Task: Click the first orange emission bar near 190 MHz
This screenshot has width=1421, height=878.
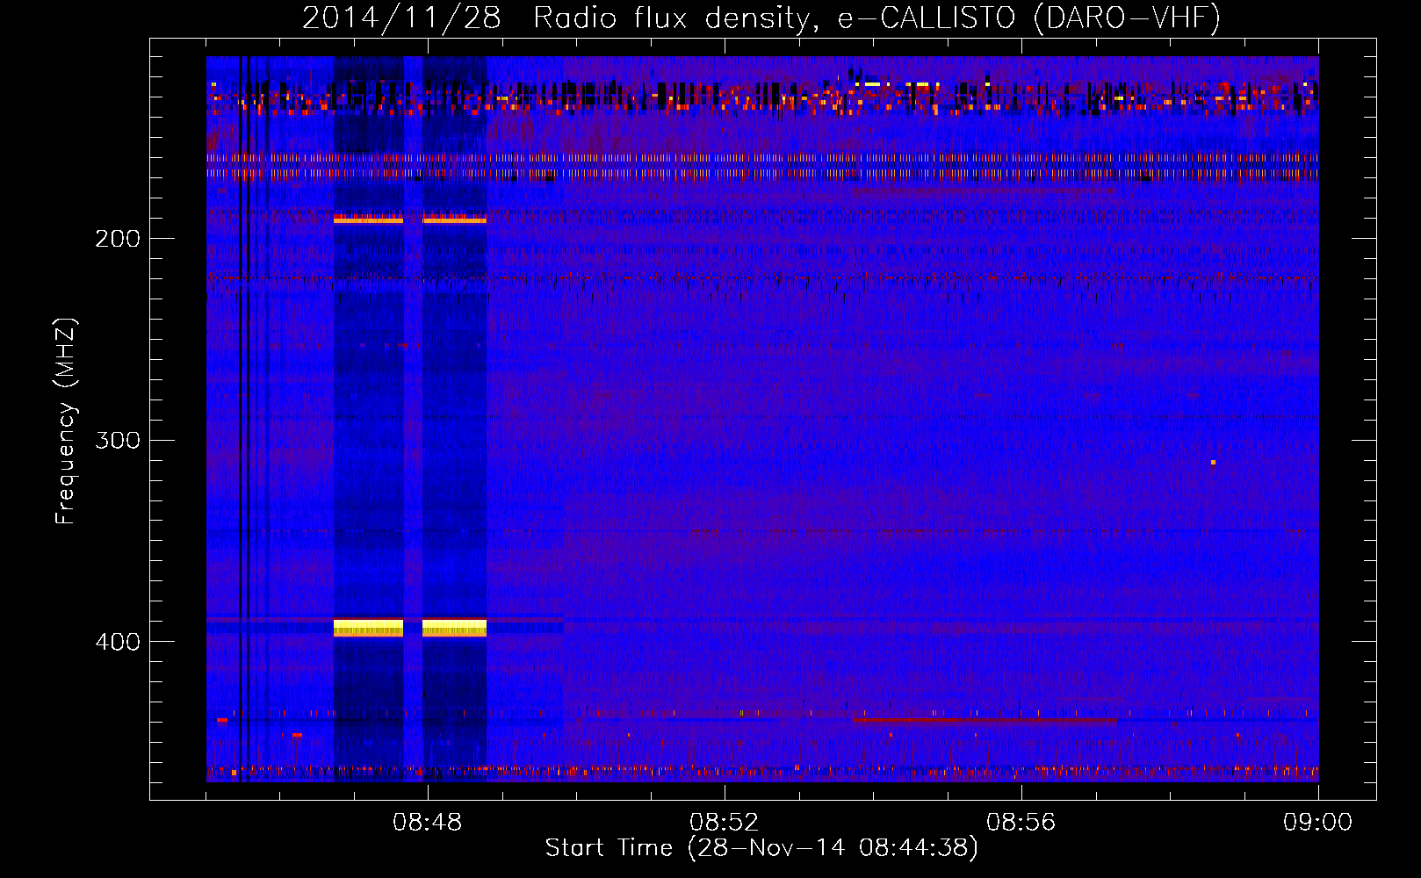Action: click(368, 220)
